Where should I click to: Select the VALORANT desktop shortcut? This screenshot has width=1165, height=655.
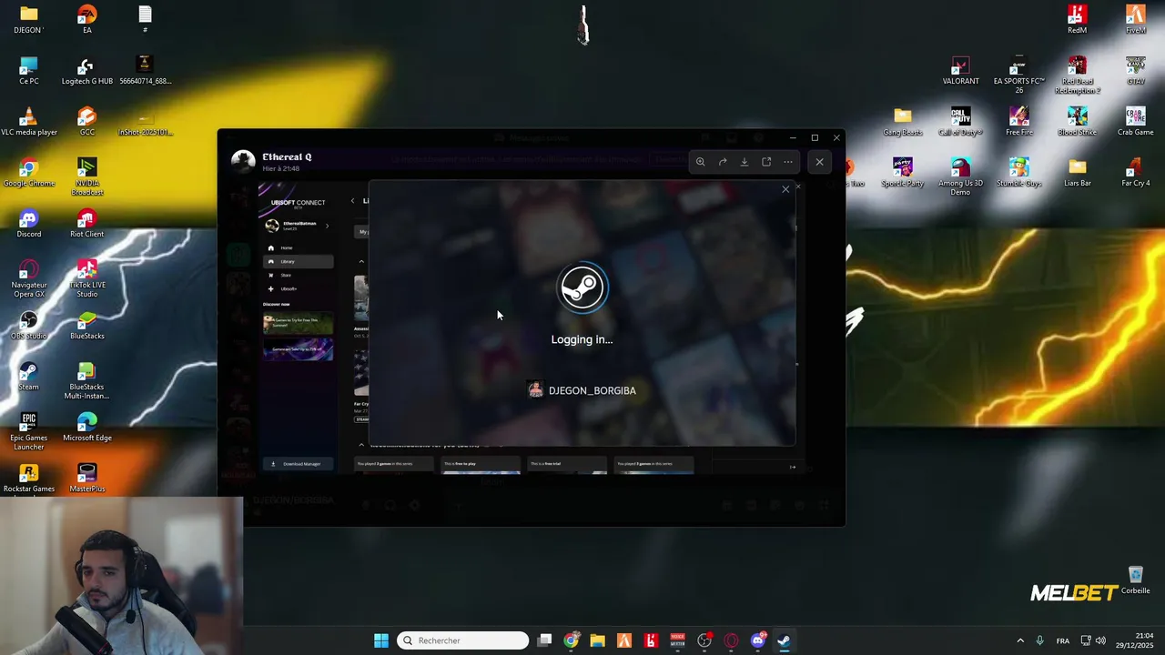click(961, 71)
